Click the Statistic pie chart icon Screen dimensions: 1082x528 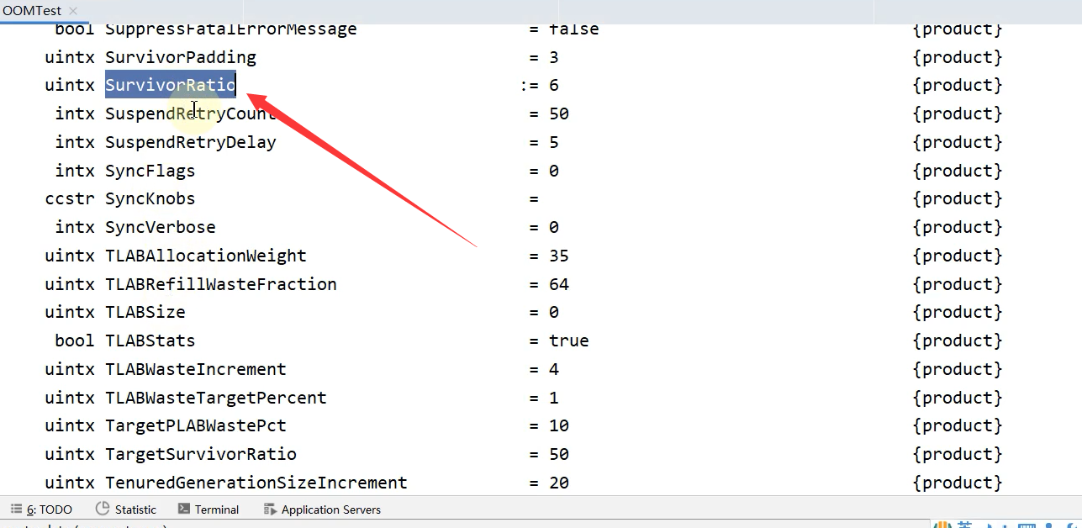tap(103, 509)
